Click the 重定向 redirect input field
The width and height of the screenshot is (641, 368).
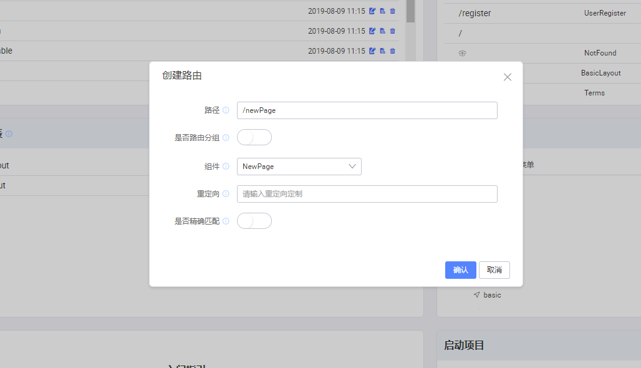point(367,193)
